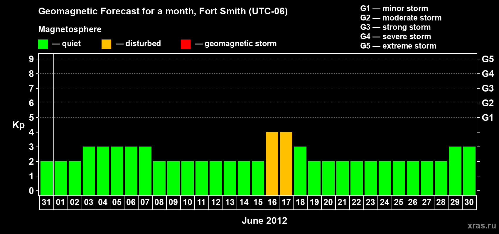
Task: Click the orange disturbed legend swatch
Action: click(x=106, y=44)
